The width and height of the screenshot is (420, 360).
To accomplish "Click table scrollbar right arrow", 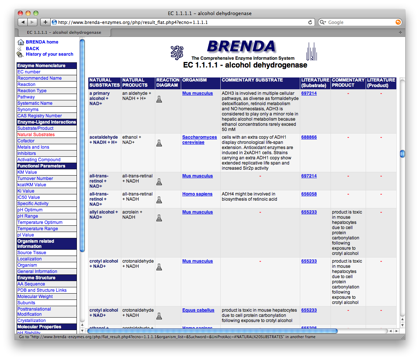I will pos(396,331).
